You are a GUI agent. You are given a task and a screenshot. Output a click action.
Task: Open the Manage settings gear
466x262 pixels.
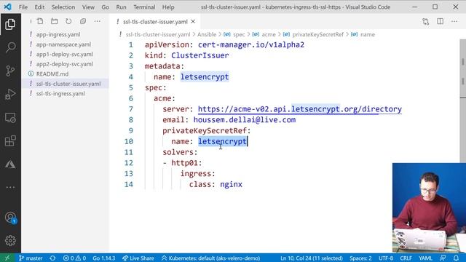pos(10,240)
